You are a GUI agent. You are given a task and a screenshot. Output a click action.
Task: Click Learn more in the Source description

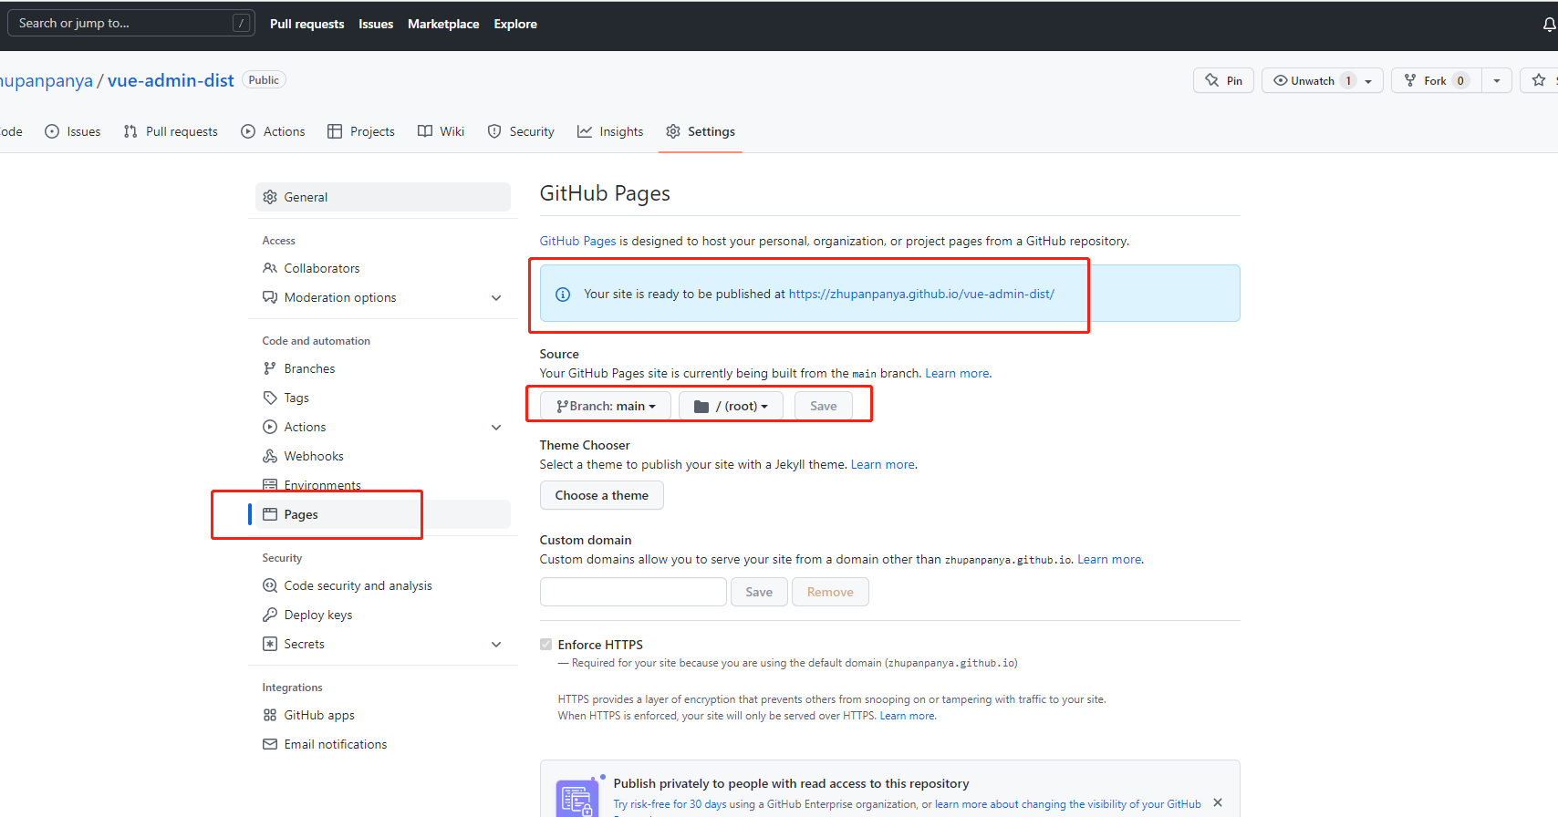tap(958, 374)
